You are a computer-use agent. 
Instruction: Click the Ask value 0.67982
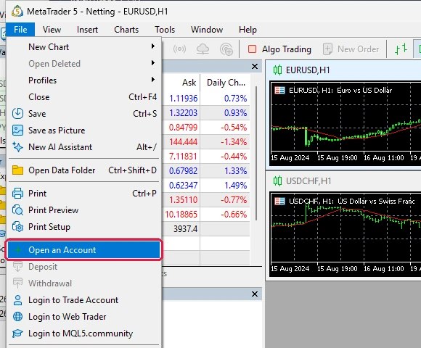coord(184,171)
